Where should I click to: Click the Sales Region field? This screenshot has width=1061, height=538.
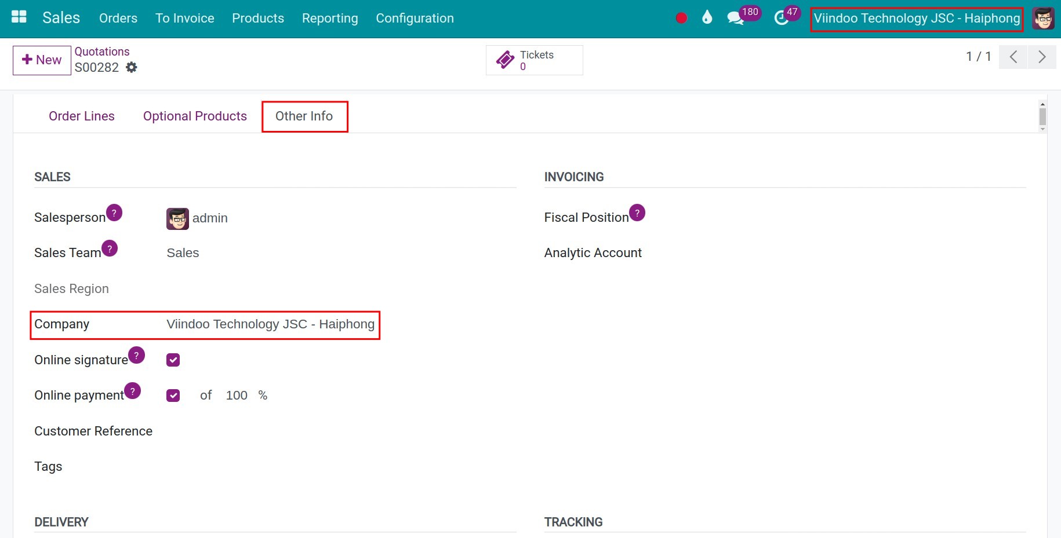coord(341,289)
